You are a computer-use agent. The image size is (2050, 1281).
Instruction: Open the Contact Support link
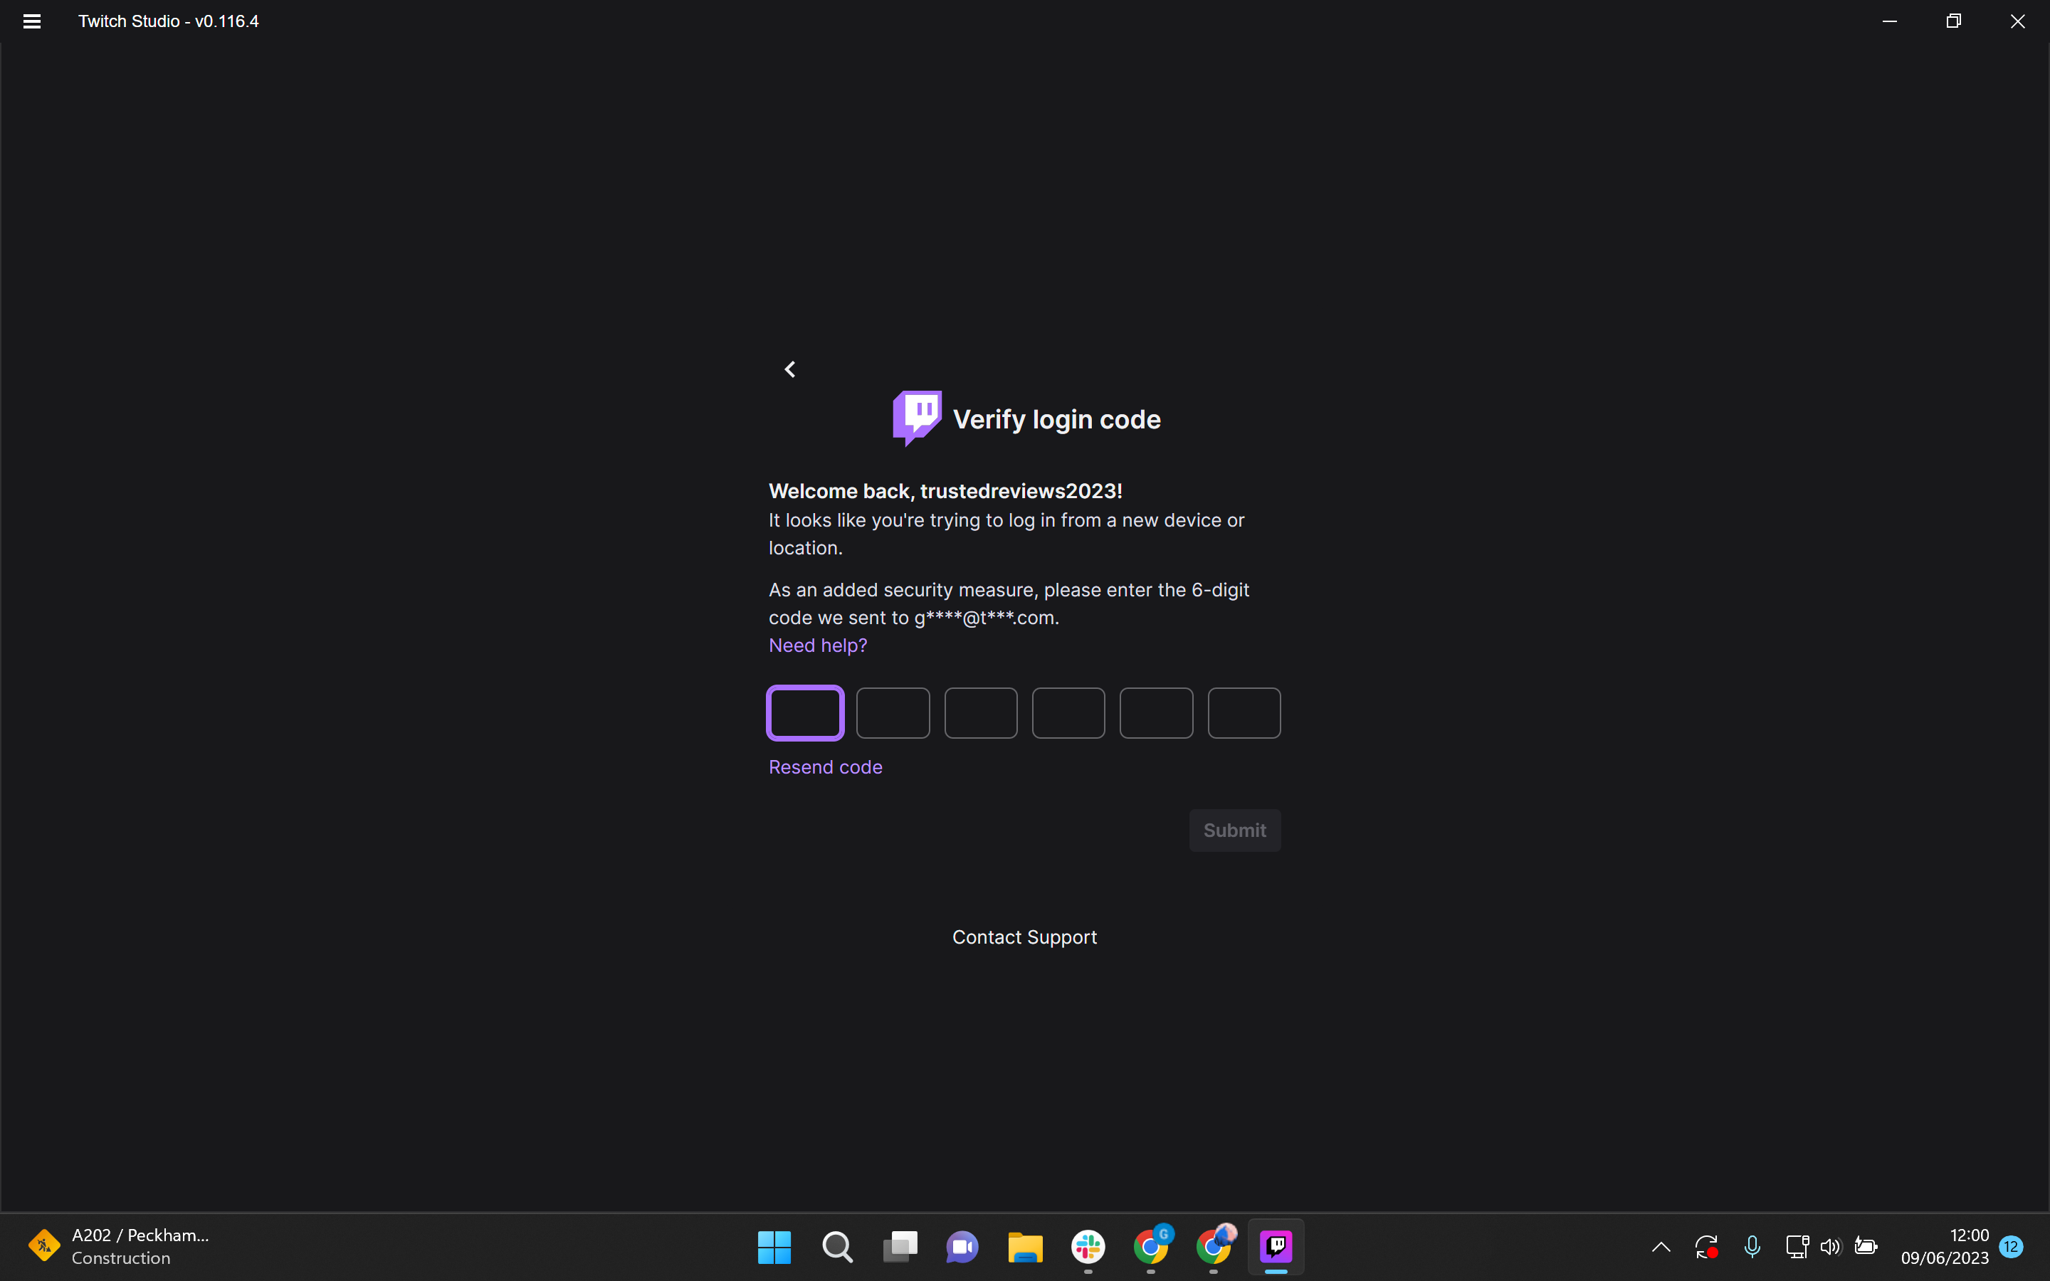(1024, 937)
